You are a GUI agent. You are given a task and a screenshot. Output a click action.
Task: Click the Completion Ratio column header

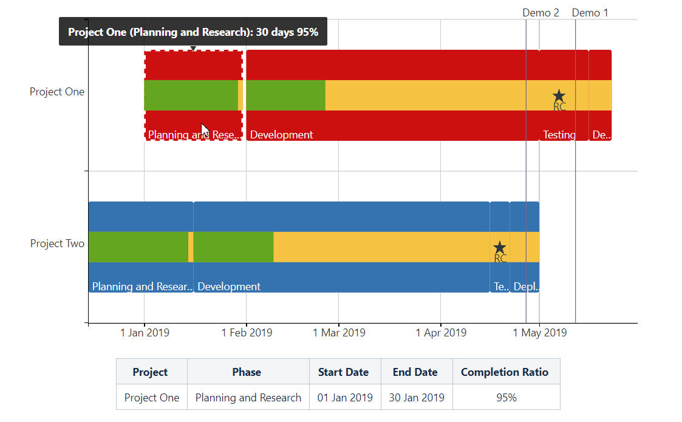pyautogui.click(x=504, y=372)
